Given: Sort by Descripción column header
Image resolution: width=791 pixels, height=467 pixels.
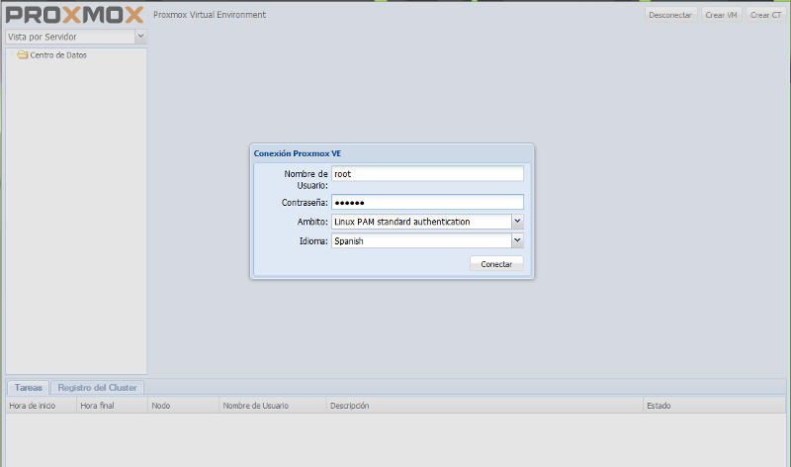Looking at the screenshot, I should tap(484, 406).
